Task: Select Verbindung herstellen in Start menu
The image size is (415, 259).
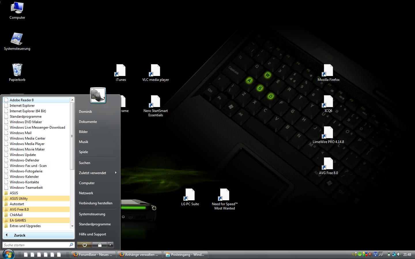Action: coord(96,203)
